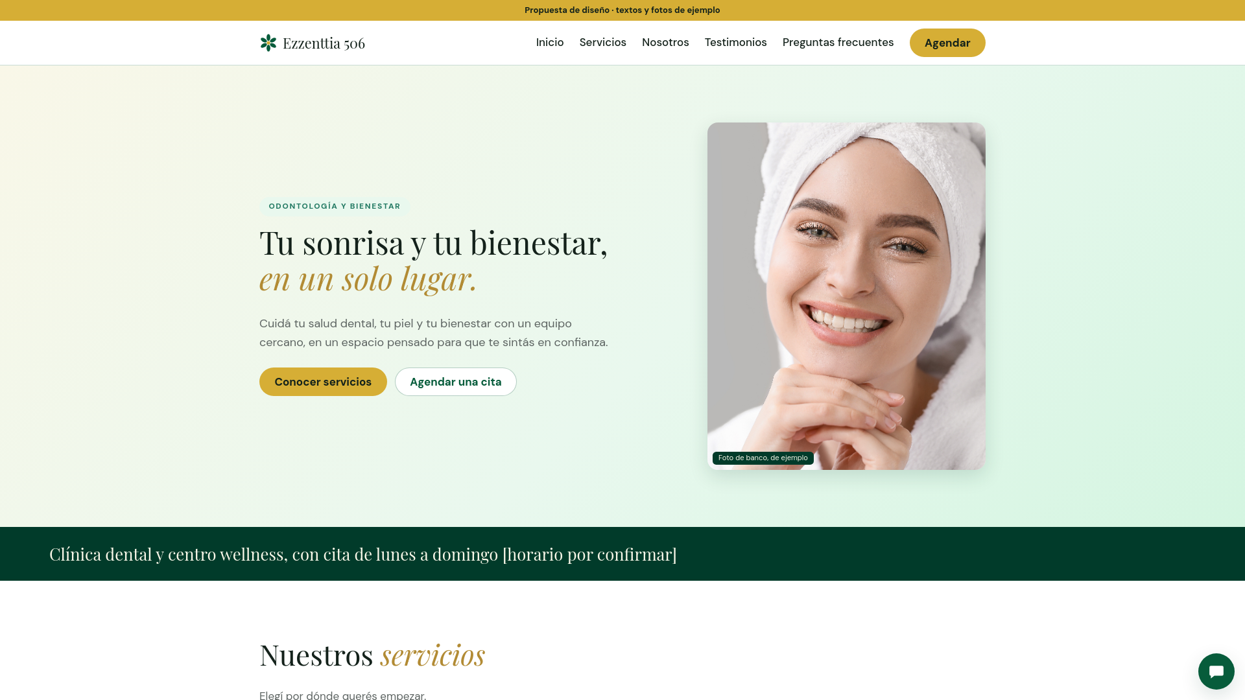Click the Conocer servicios button
Screen dimensions: 1245x700
[323, 382]
